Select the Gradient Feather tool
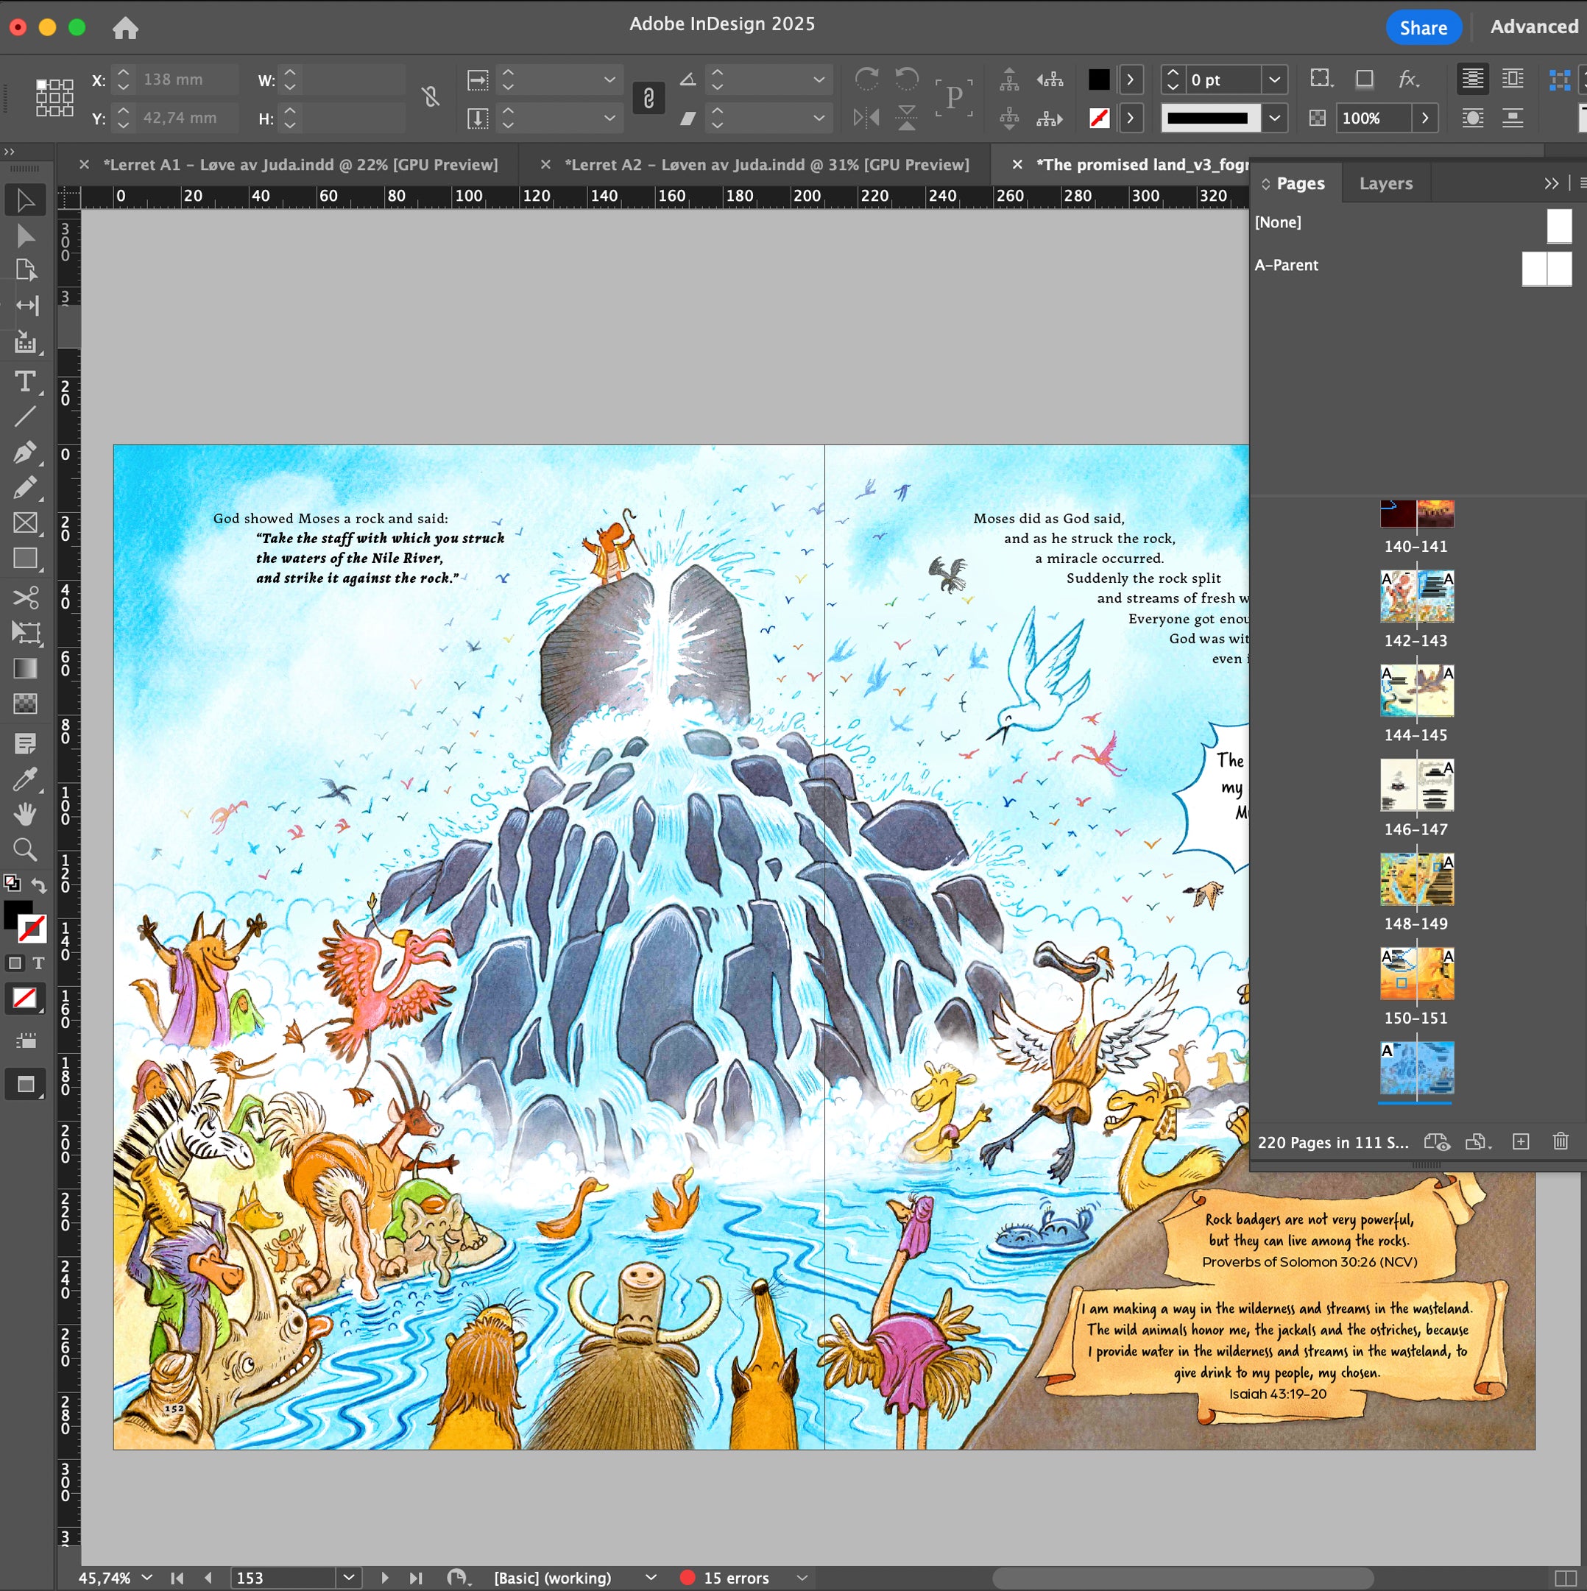Screen dimensions: 1587x1591 coord(26,704)
